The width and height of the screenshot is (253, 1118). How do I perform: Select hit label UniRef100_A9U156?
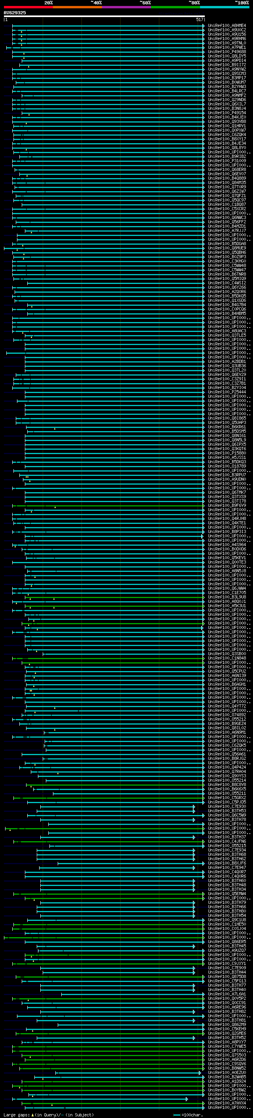(227, 34)
